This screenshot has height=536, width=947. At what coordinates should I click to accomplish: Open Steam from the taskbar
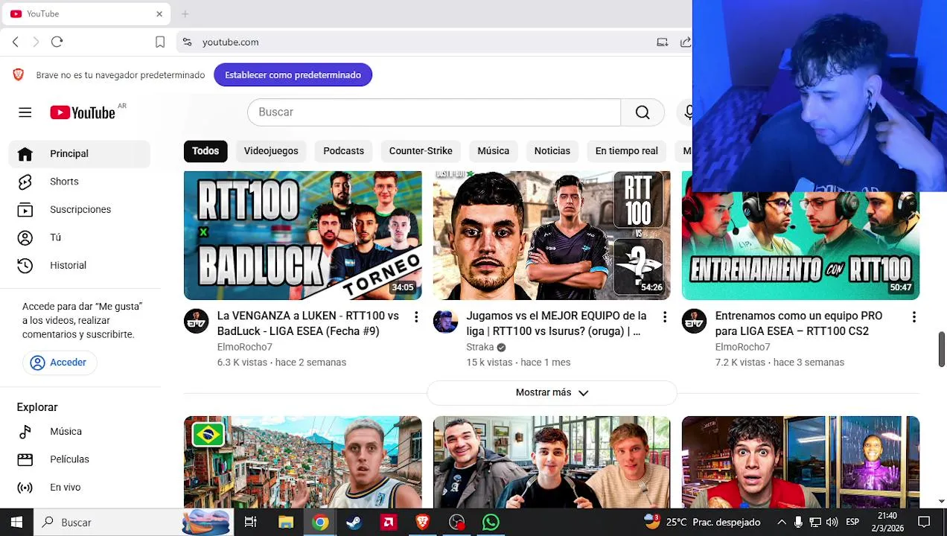(354, 522)
